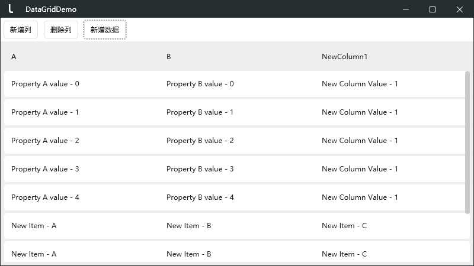474x266 pixels.
Task: Click the 新增列 button
Action: coord(21,30)
